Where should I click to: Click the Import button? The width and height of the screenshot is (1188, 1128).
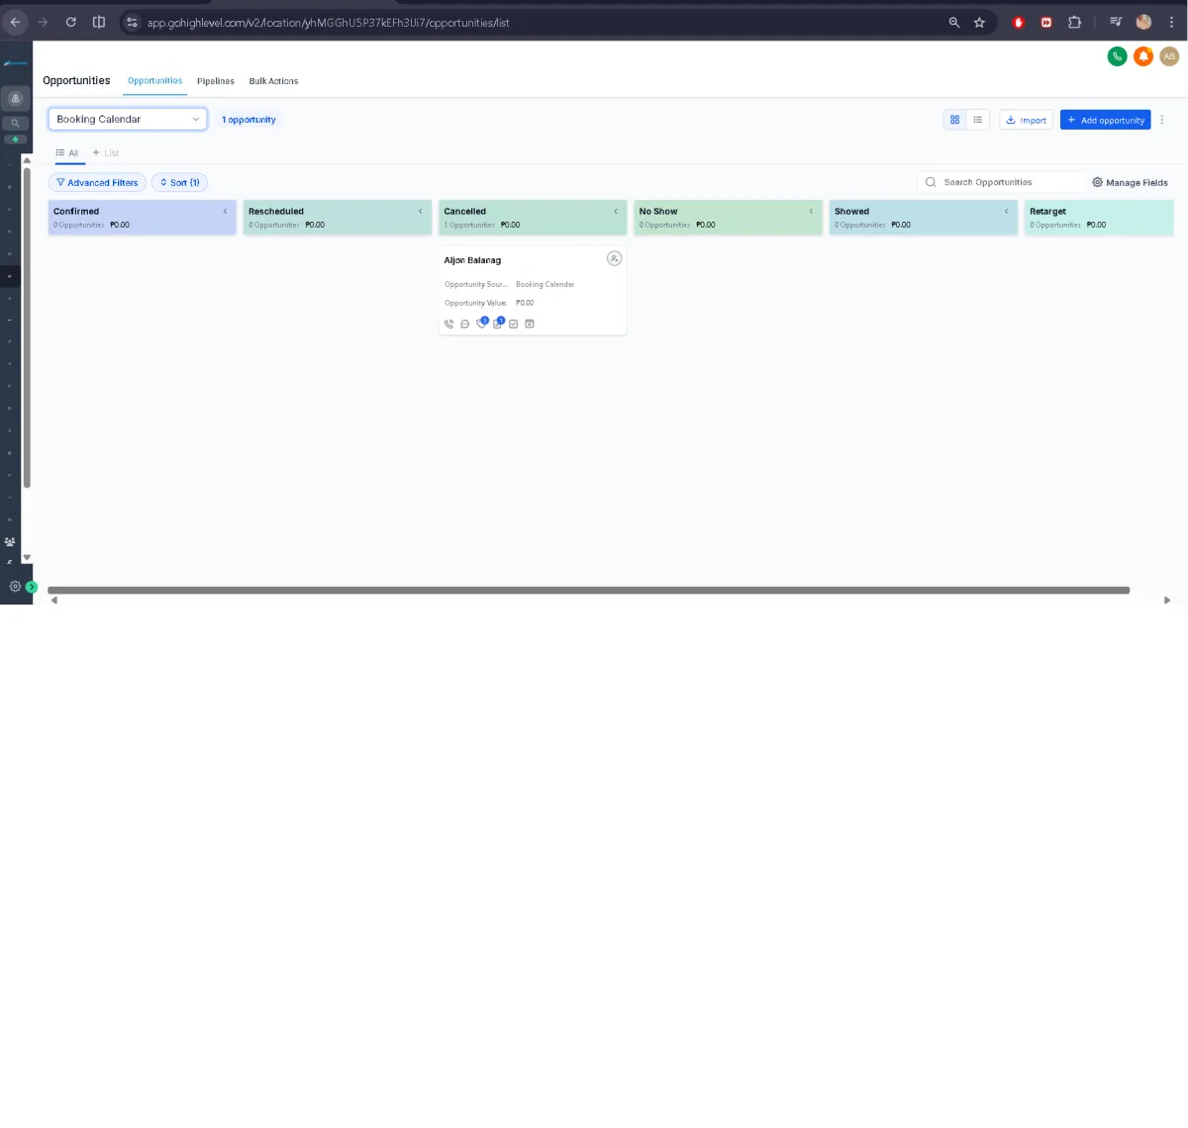coord(1026,120)
